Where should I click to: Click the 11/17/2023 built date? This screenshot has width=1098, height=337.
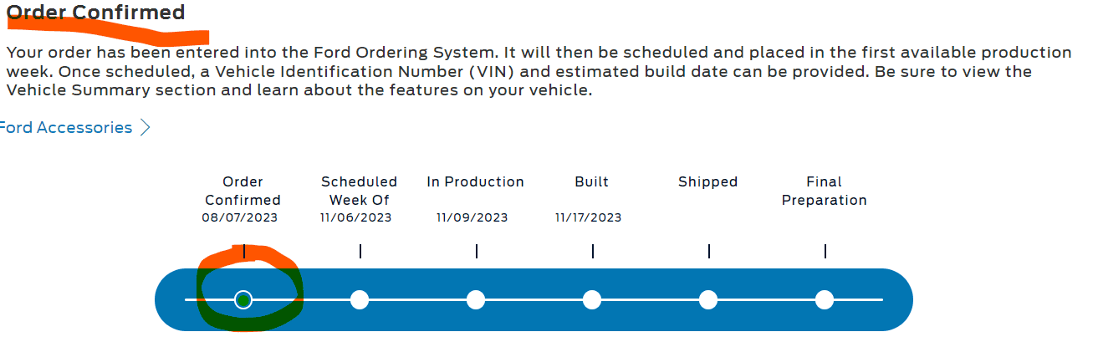pyautogui.click(x=588, y=217)
